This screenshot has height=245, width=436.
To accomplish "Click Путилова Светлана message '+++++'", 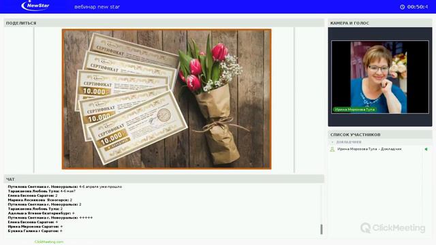I will pyautogui.click(x=50, y=218).
